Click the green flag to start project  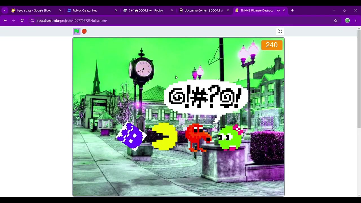point(76,31)
